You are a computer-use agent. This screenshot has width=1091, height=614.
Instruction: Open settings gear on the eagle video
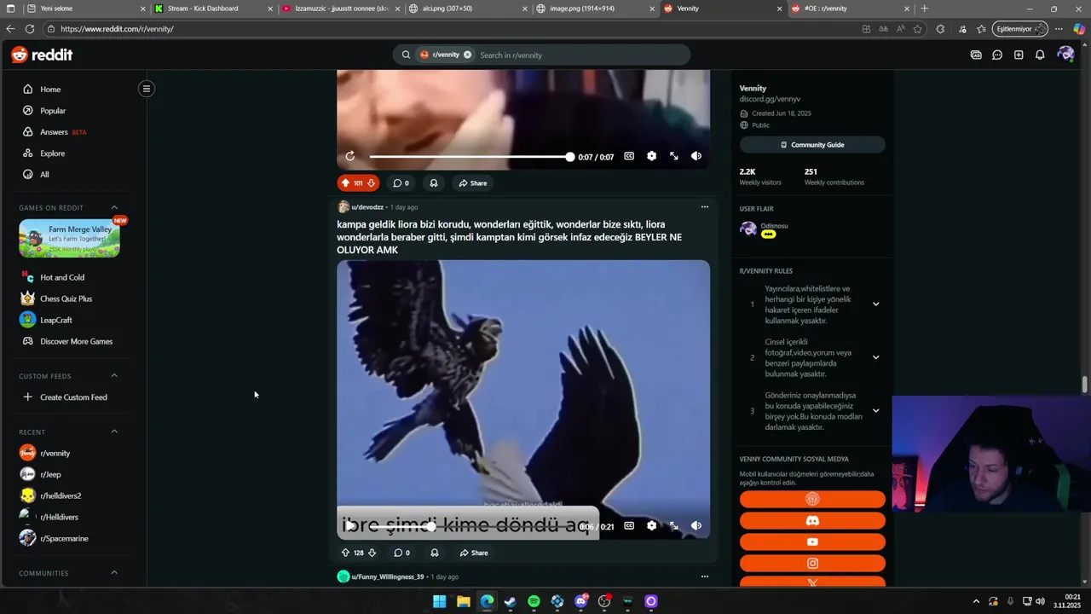tap(652, 526)
